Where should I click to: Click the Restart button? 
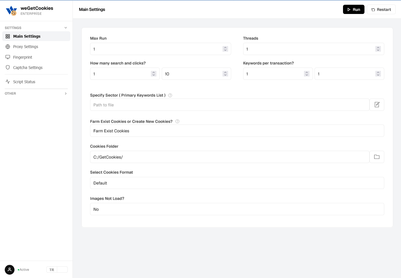(x=381, y=9)
